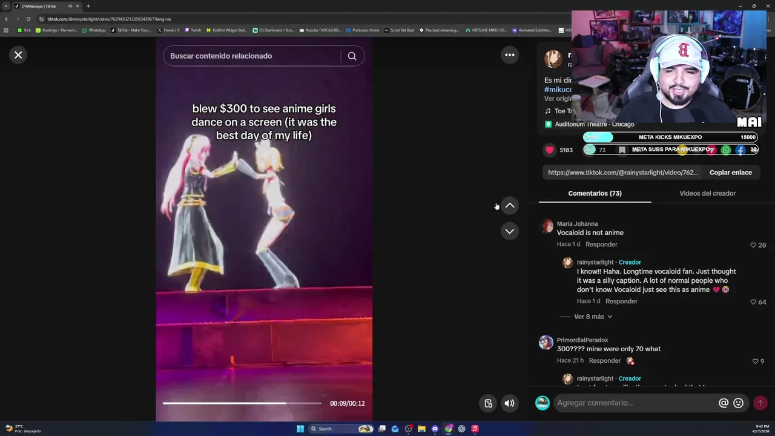
Task: Focus 'Agregar comentario...' input field
Action: [636, 403]
